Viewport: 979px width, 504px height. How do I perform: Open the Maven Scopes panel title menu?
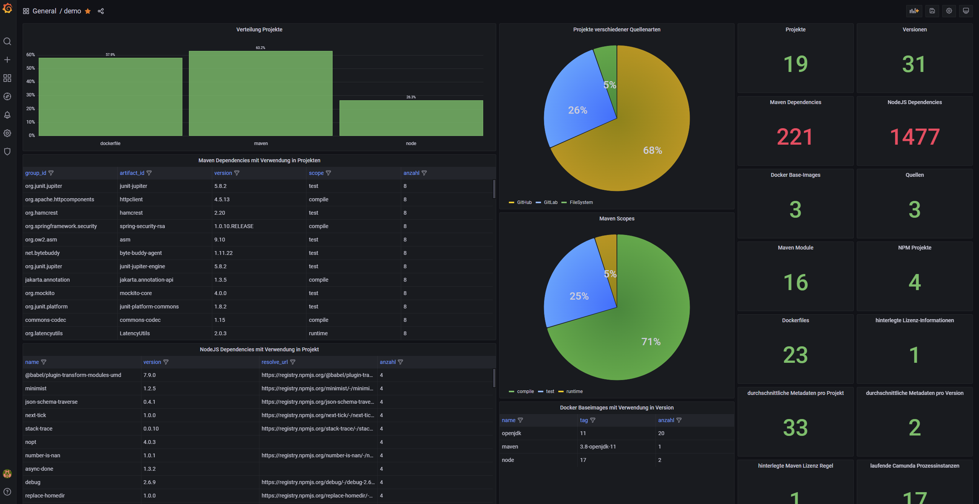coord(617,219)
